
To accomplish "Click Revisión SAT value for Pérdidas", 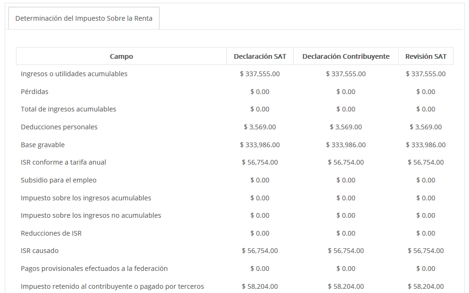I will click(x=426, y=92).
